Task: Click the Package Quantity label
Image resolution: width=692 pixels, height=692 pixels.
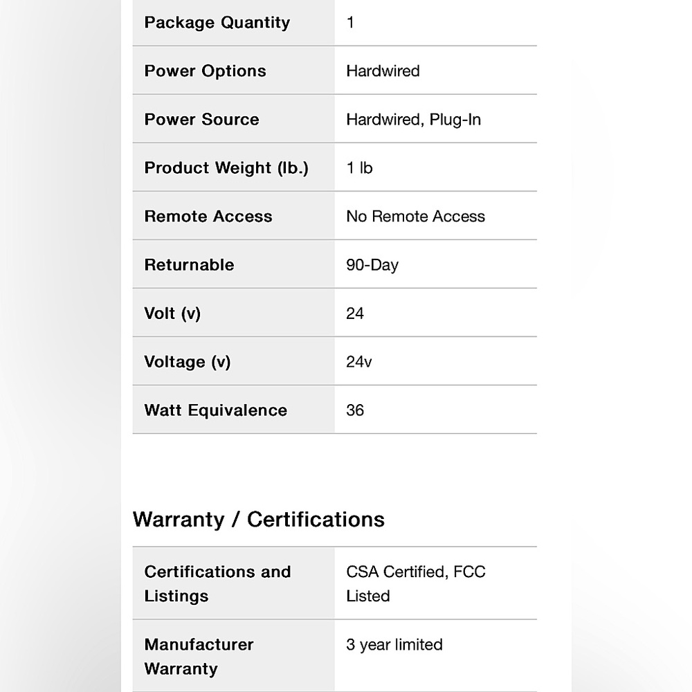Action: [x=217, y=23]
